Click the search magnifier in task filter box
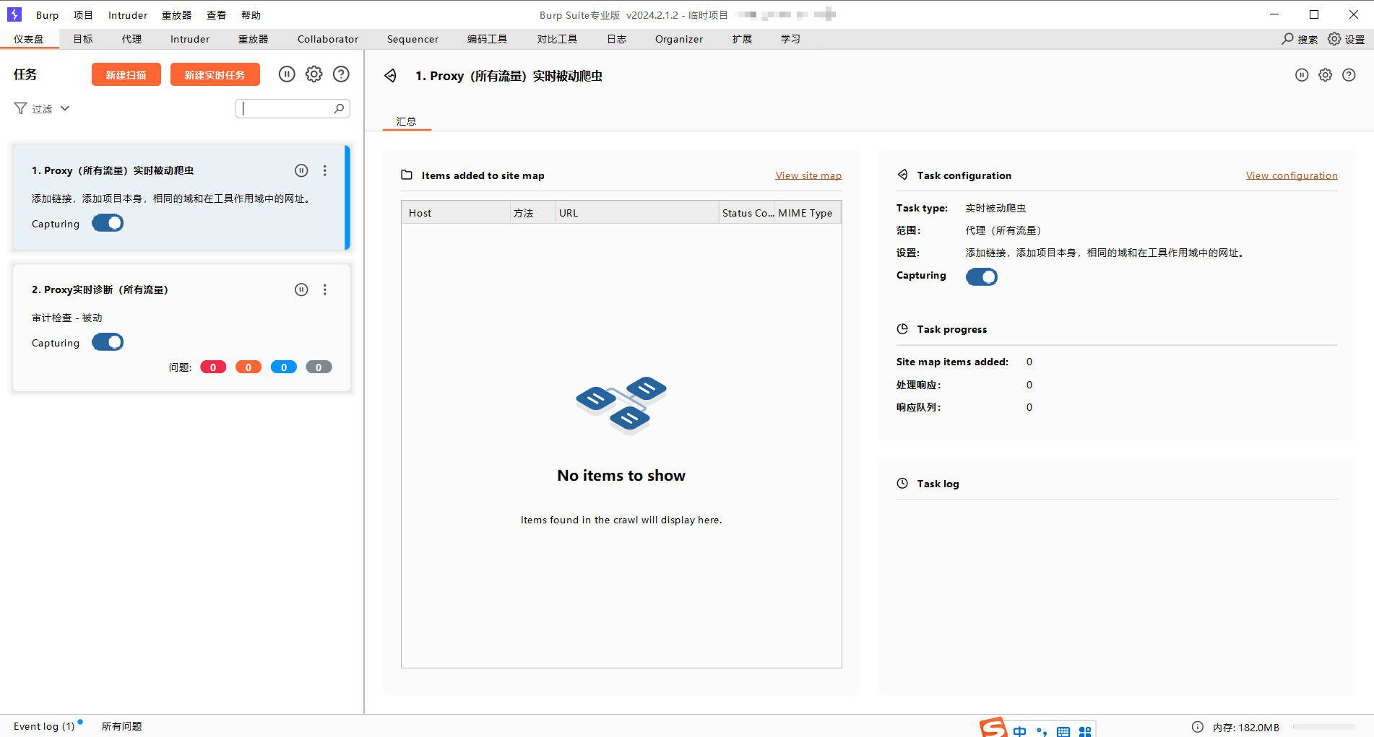1374x737 pixels. [339, 108]
